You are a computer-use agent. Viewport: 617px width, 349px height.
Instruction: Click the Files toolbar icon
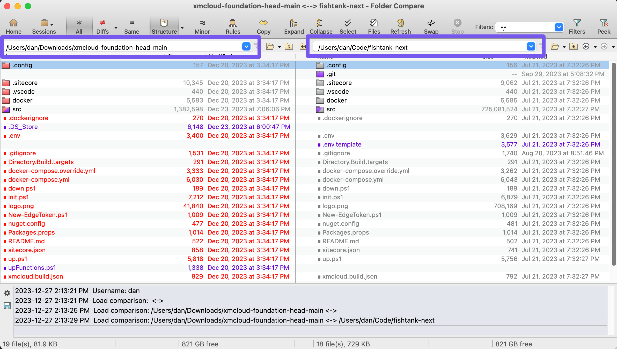point(374,26)
